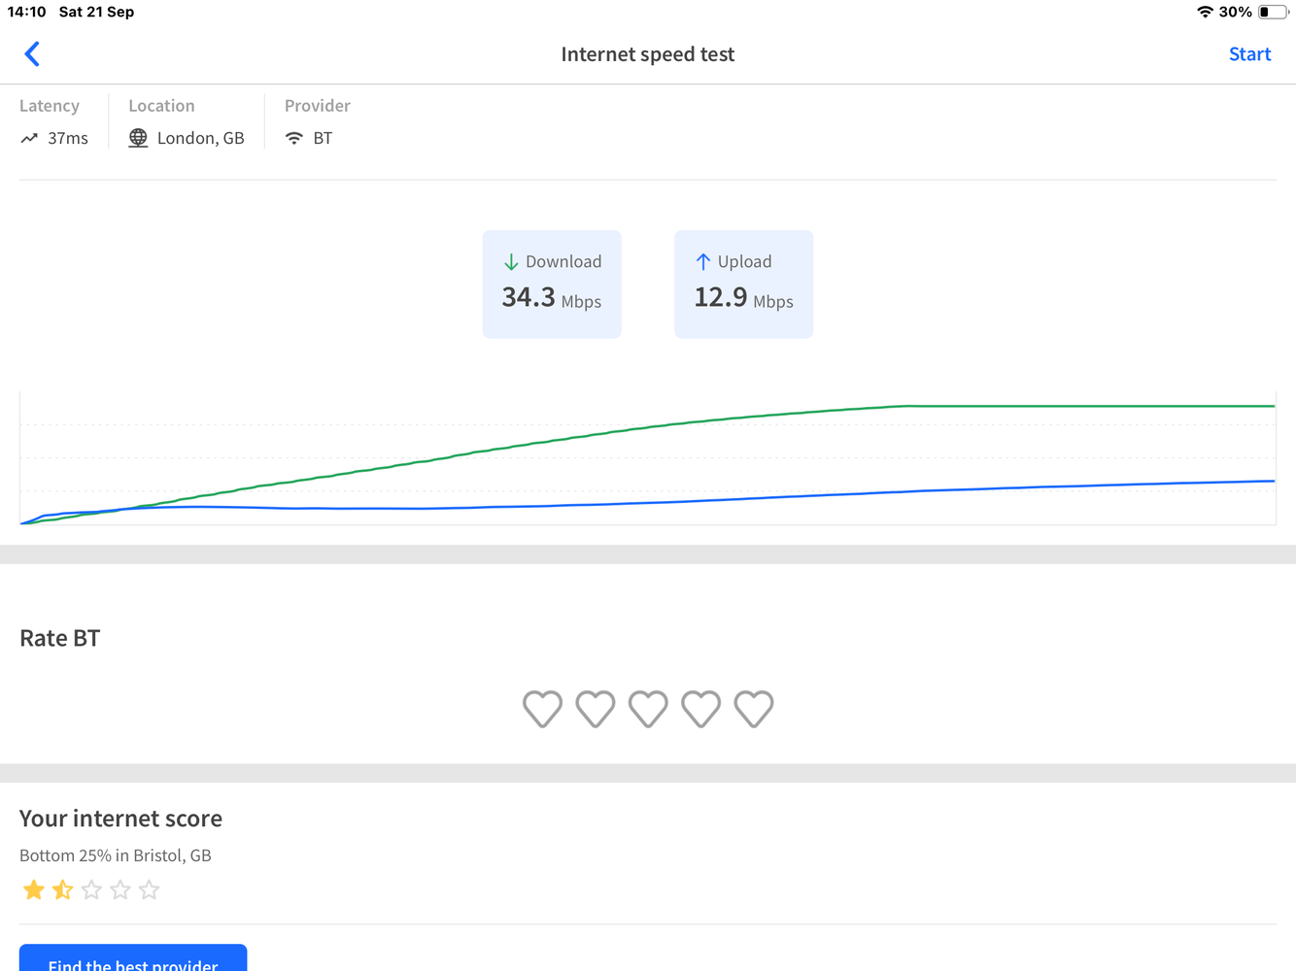
Task: Tap the blue upload arrow icon
Action: pos(703,262)
